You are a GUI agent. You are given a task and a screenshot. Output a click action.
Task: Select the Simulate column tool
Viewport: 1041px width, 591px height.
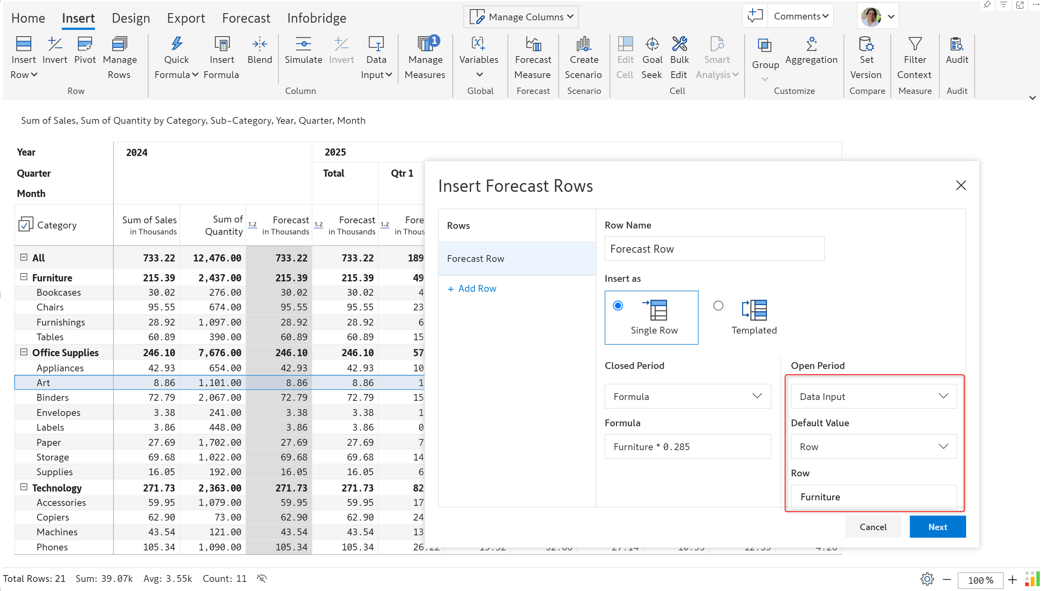303,51
